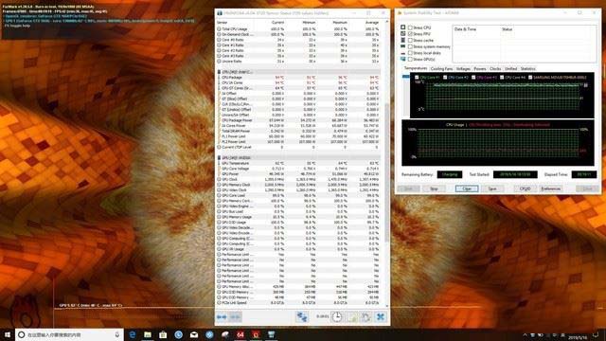Switch to FurMark via its taskbar icon
The width and height of the screenshot is (606, 341).
tap(256, 334)
